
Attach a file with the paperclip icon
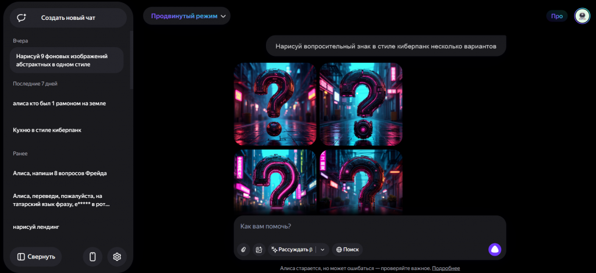[x=243, y=250]
